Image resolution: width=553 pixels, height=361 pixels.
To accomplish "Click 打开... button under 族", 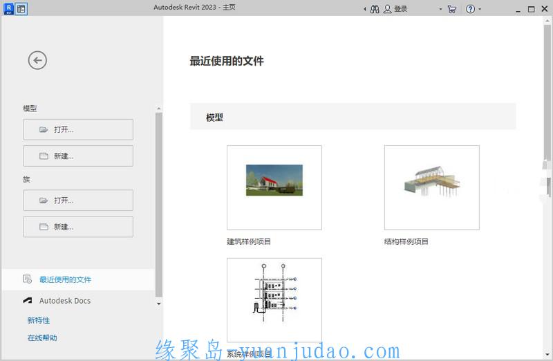I will click(78, 200).
